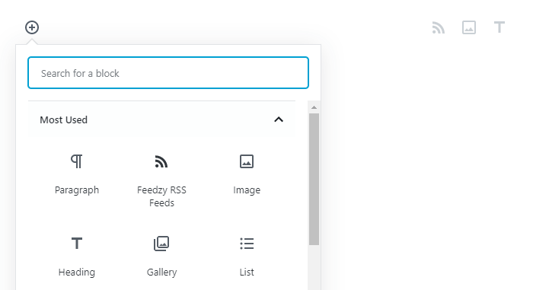Choose the Image block icon in Most Used
The width and height of the screenshot is (533, 290).
(x=247, y=161)
